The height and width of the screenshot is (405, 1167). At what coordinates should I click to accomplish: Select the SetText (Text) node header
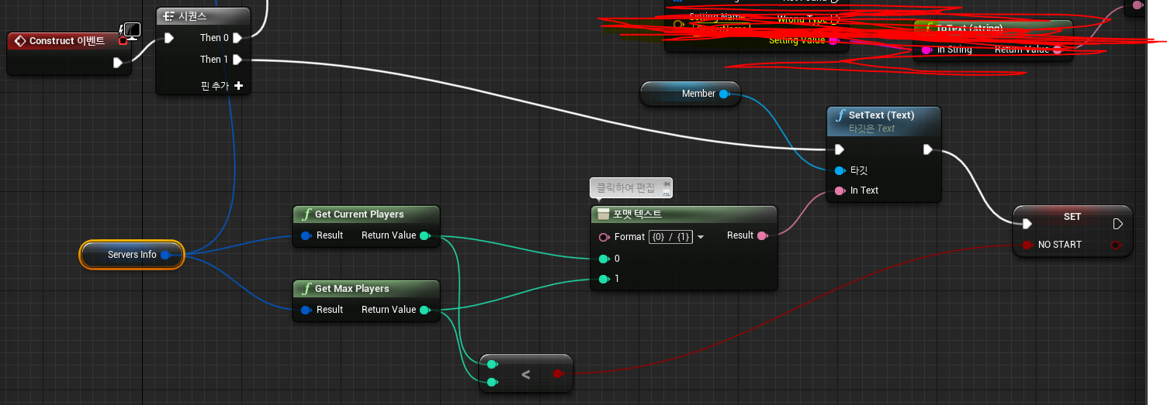click(x=884, y=121)
